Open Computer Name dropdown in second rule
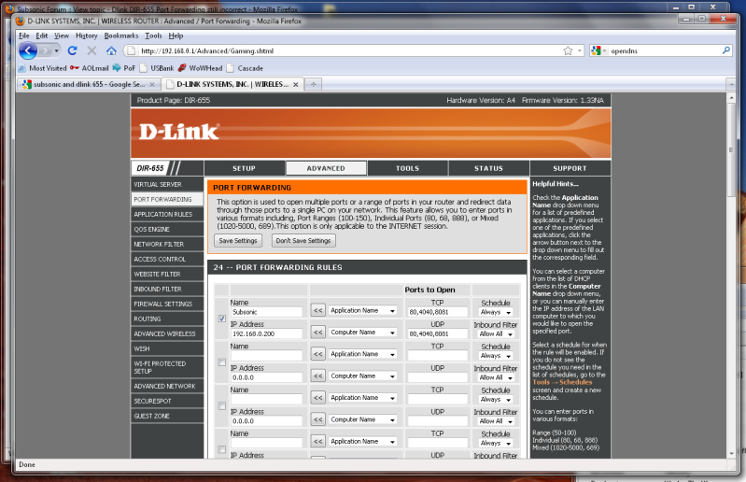Viewport: 746px width, 482px height. [362, 376]
